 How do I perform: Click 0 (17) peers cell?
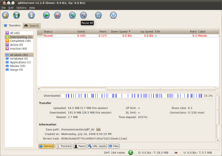[103, 36]
